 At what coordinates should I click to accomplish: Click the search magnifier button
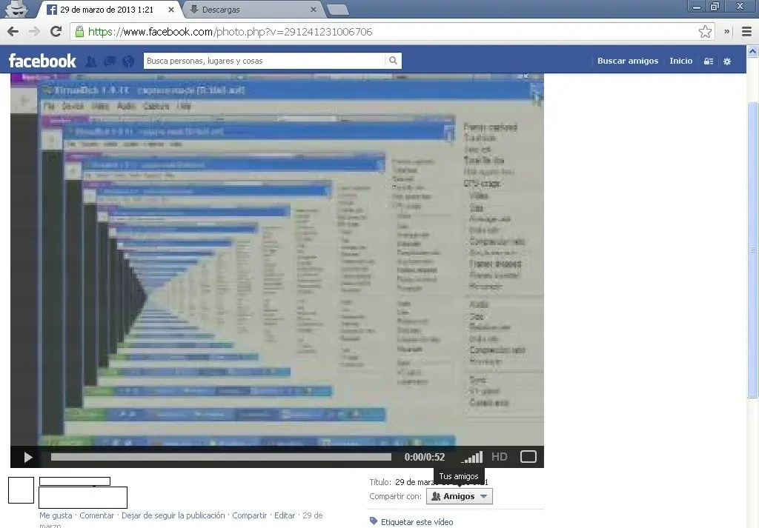click(x=393, y=61)
